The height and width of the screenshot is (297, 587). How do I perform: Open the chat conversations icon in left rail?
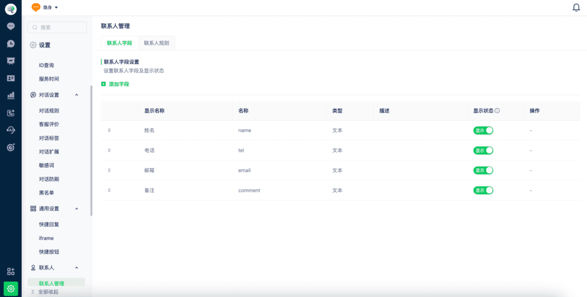pyautogui.click(x=11, y=26)
